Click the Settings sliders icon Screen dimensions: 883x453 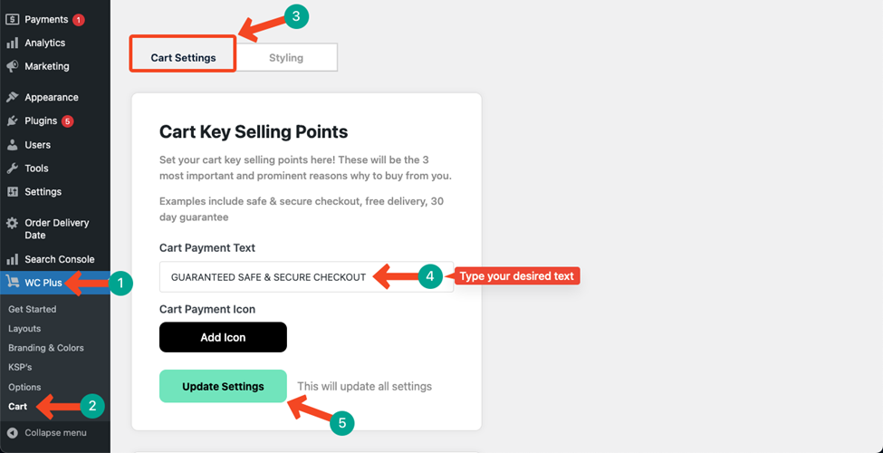point(13,192)
